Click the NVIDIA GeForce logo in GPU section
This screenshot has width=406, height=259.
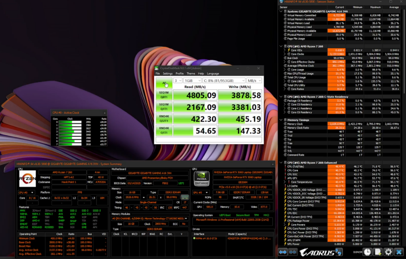pyautogui.click(x=201, y=178)
